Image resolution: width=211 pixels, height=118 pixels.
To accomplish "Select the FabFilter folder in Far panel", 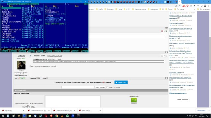I will (x=6, y=14).
